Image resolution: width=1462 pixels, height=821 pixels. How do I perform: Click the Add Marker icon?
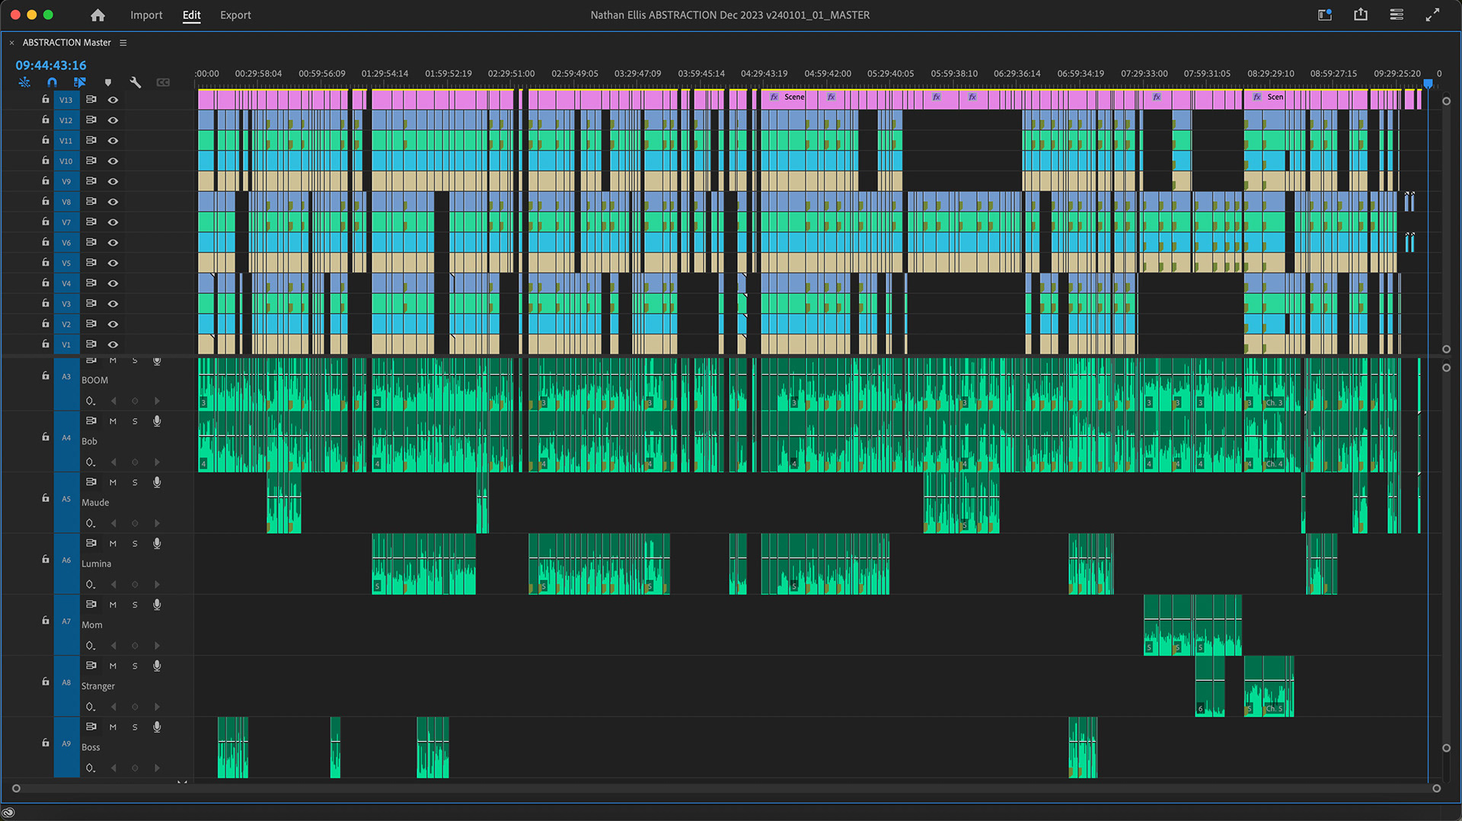coord(107,82)
